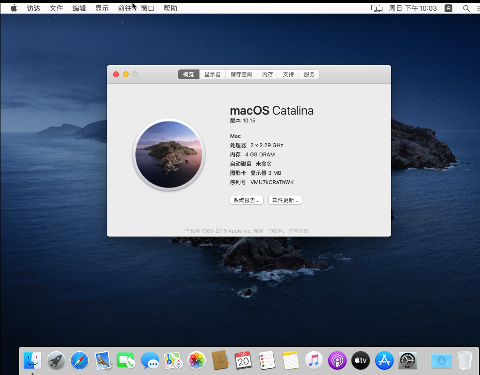Launch Launchpad rocket icon in Dock

(x=56, y=360)
